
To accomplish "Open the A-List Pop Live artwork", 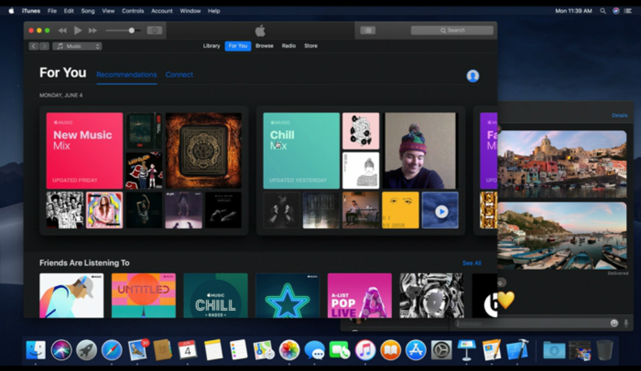I will tap(360, 295).
